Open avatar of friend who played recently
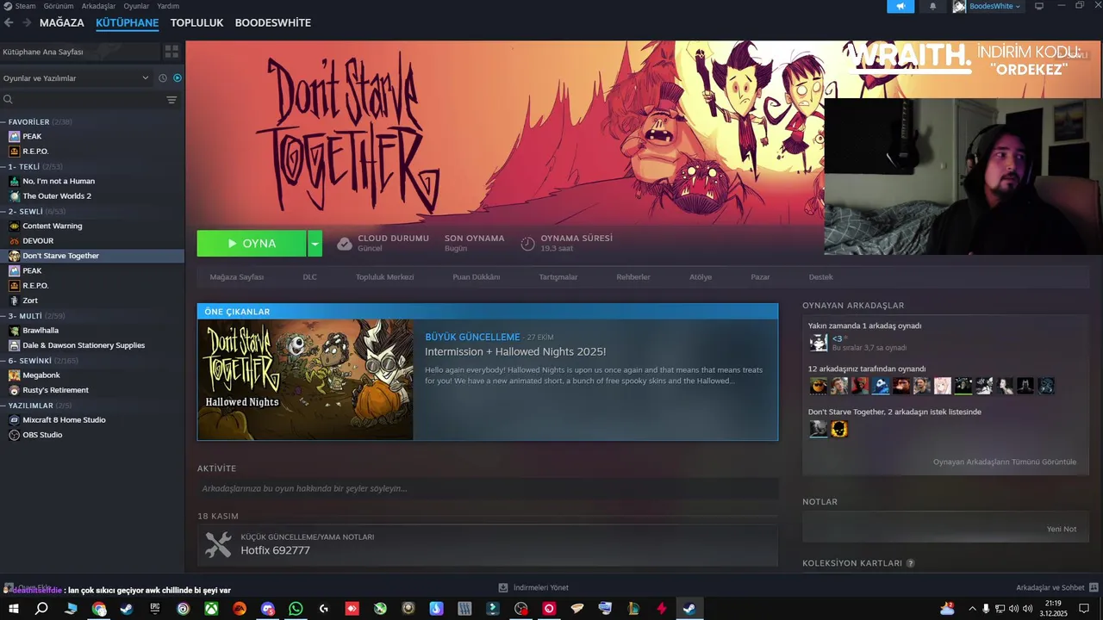The width and height of the screenshot is (1103, 620). tap(819, 343)
